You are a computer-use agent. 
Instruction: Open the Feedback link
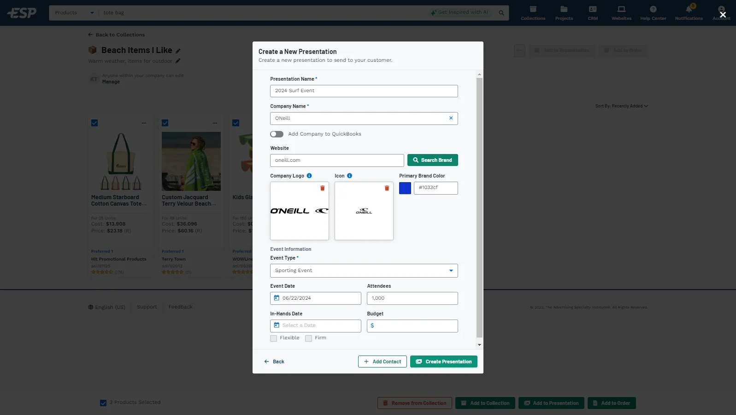180,307
